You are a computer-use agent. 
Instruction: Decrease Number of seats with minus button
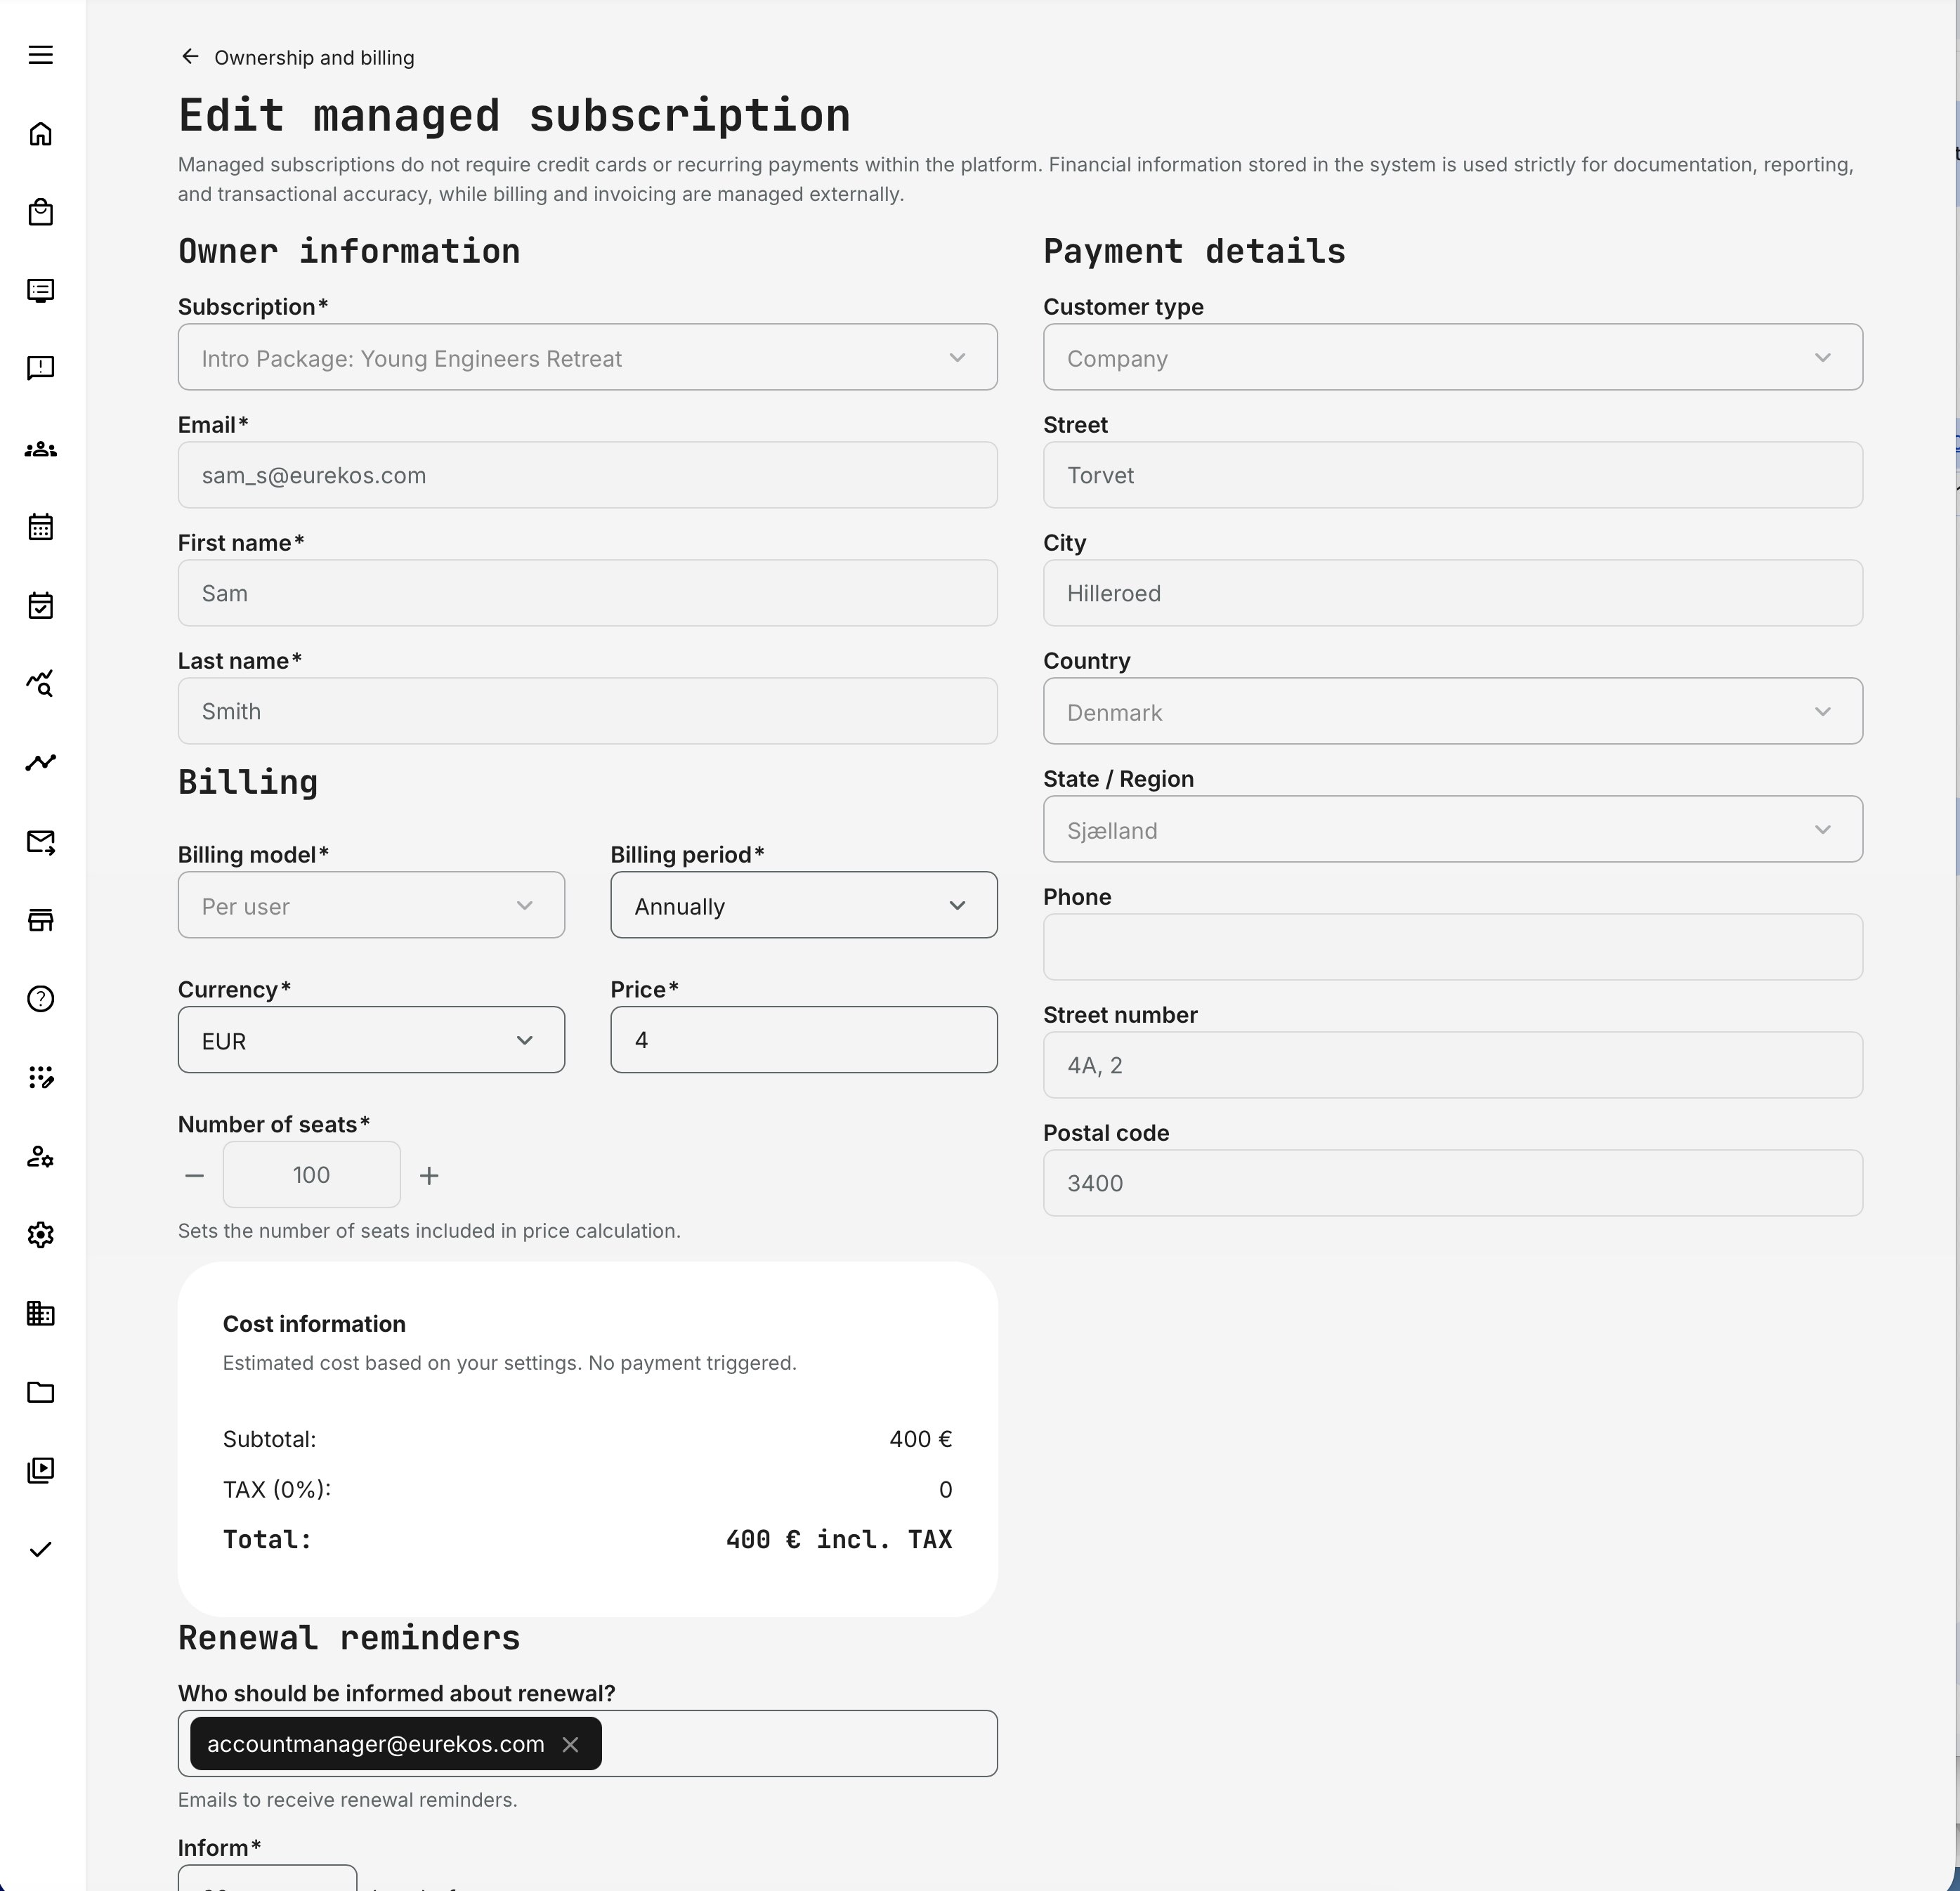pos(194,1175)
